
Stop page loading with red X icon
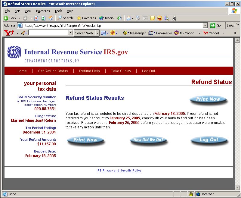[x=36, y=18]
